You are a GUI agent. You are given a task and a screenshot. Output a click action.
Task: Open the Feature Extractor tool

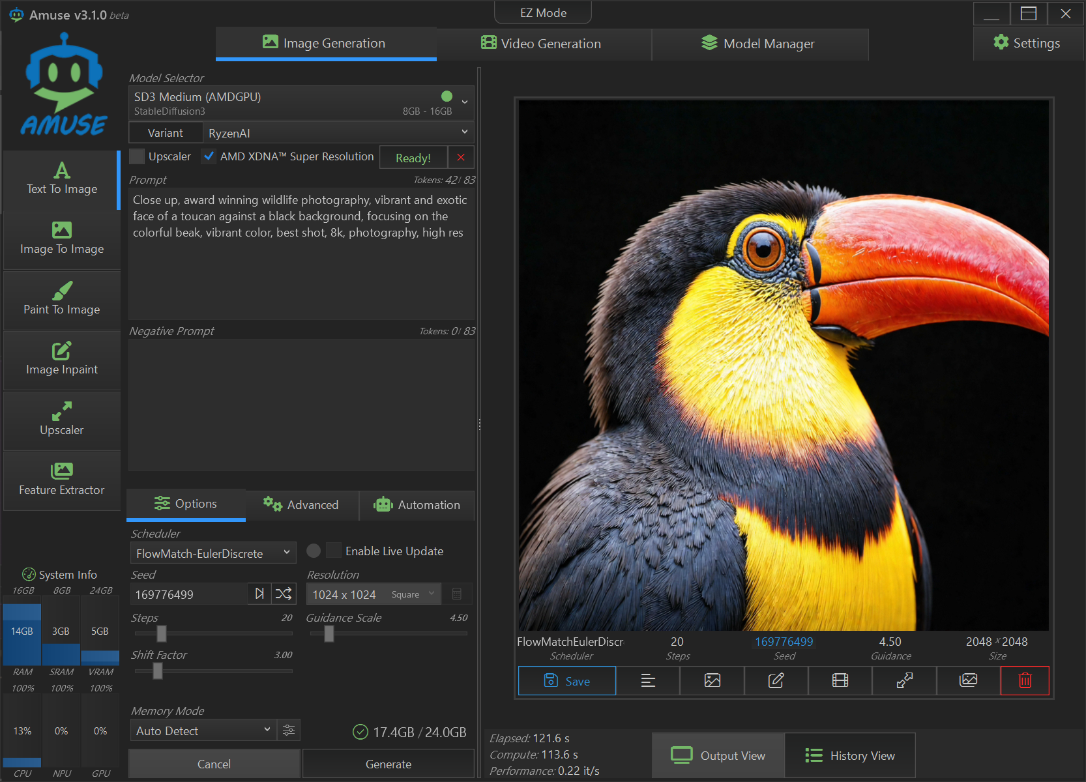coord(62,480)
